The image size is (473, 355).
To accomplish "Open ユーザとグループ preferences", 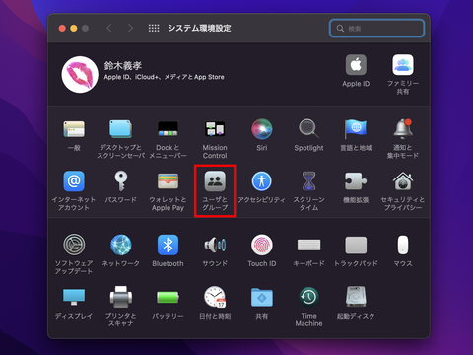I will (215, 181).
